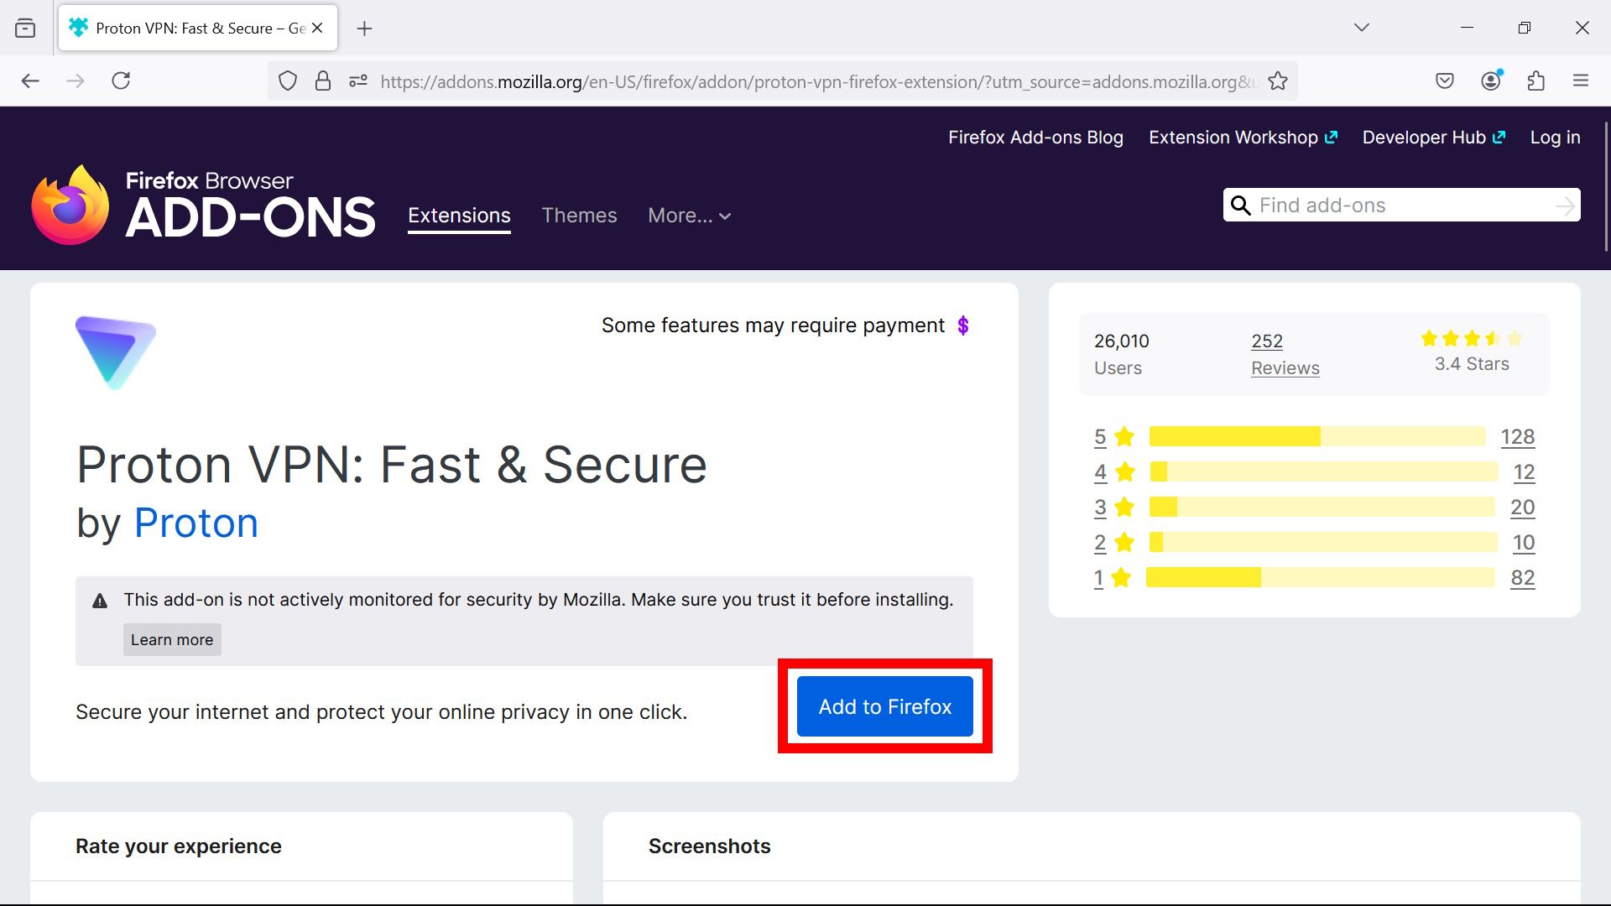The width and height of the screenshot is (1611, 906).
Task: Open the site permissions dropdown in address bar
Action: click(x=357, y=81)
